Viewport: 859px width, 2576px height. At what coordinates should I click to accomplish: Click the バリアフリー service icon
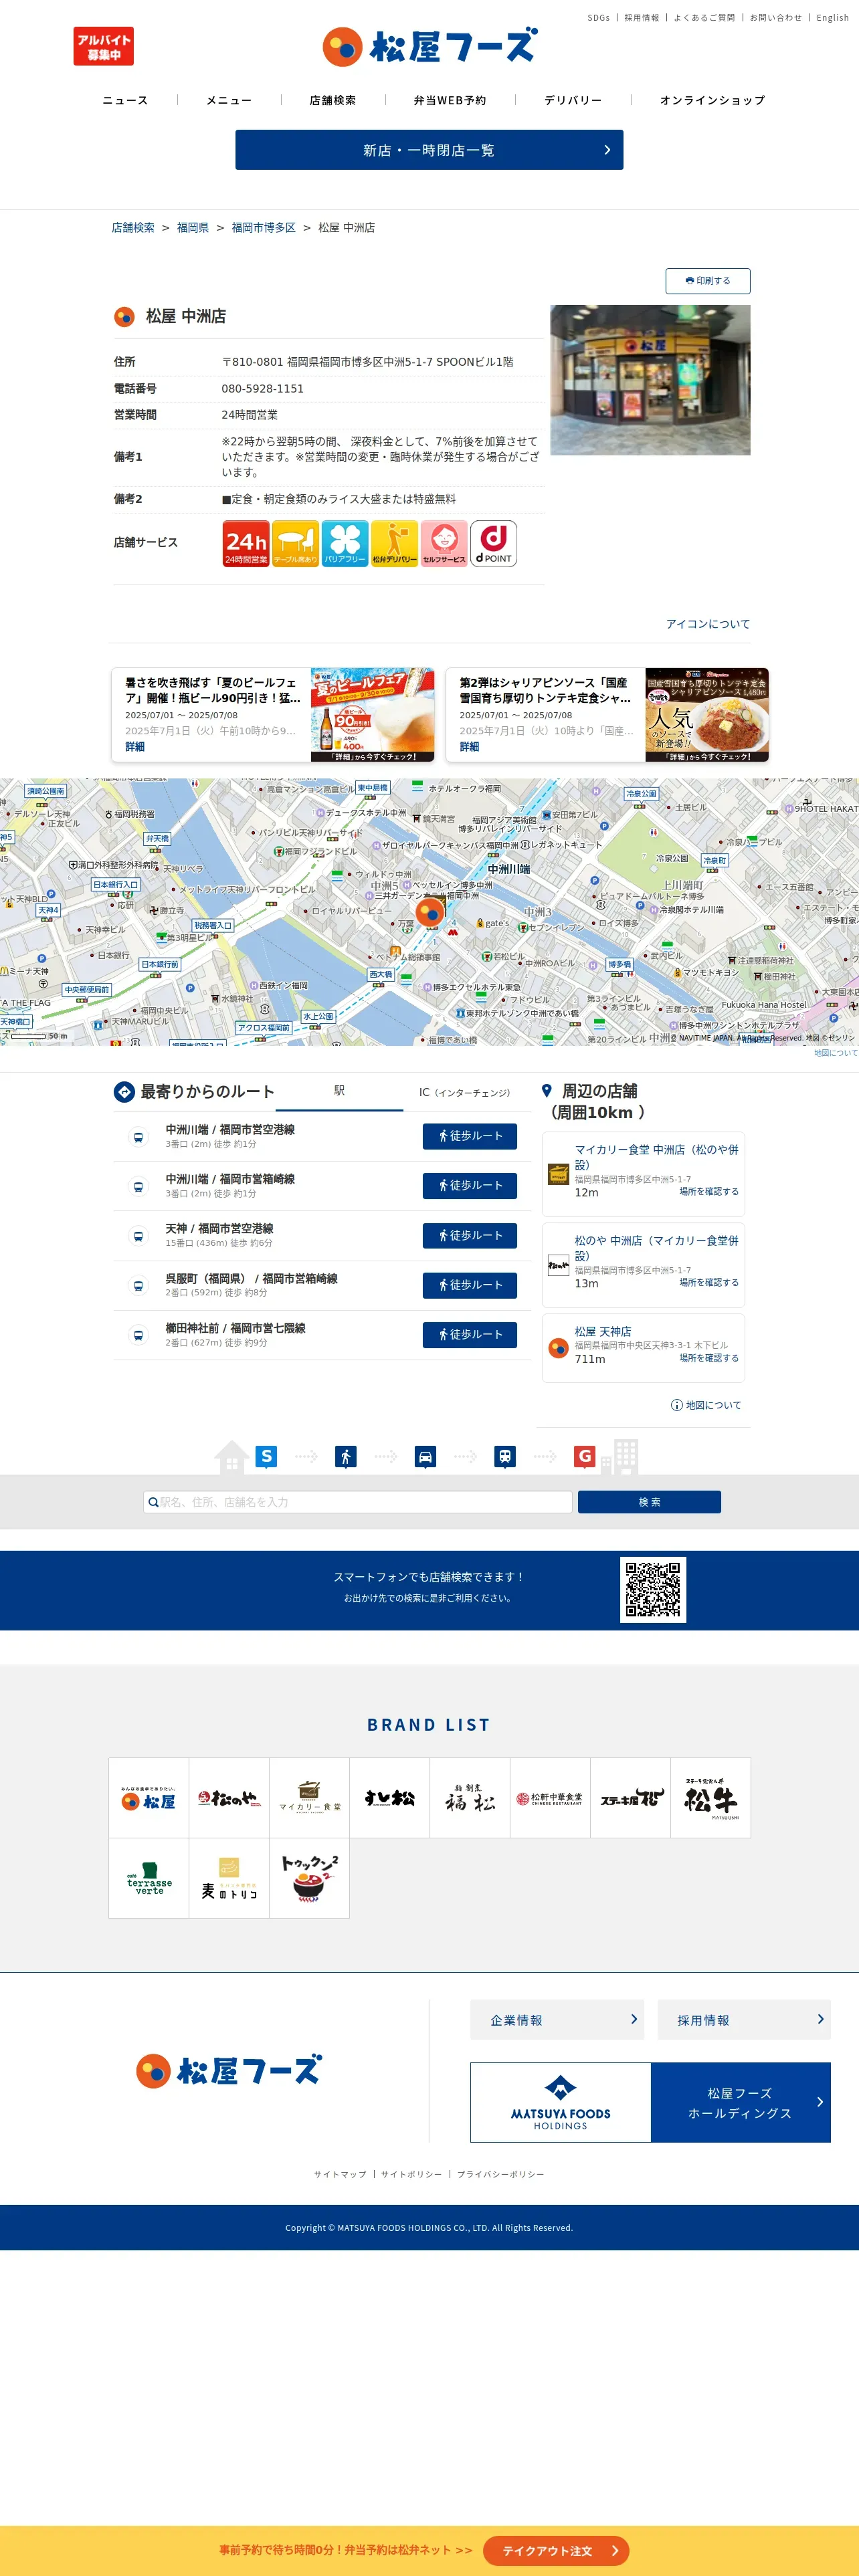(x=345, y=543)
